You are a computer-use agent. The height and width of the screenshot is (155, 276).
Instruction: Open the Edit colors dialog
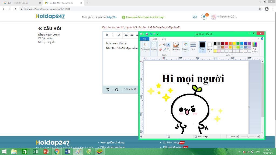(x=254, y=47)
